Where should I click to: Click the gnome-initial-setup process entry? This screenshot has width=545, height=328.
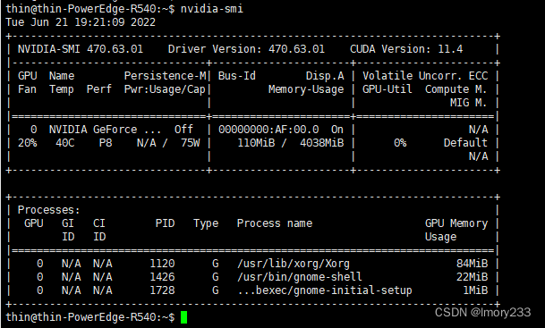tap(325, 290)
